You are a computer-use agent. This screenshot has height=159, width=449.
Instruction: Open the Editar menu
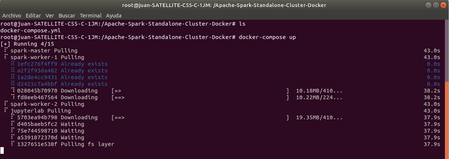tap(33, 16)
